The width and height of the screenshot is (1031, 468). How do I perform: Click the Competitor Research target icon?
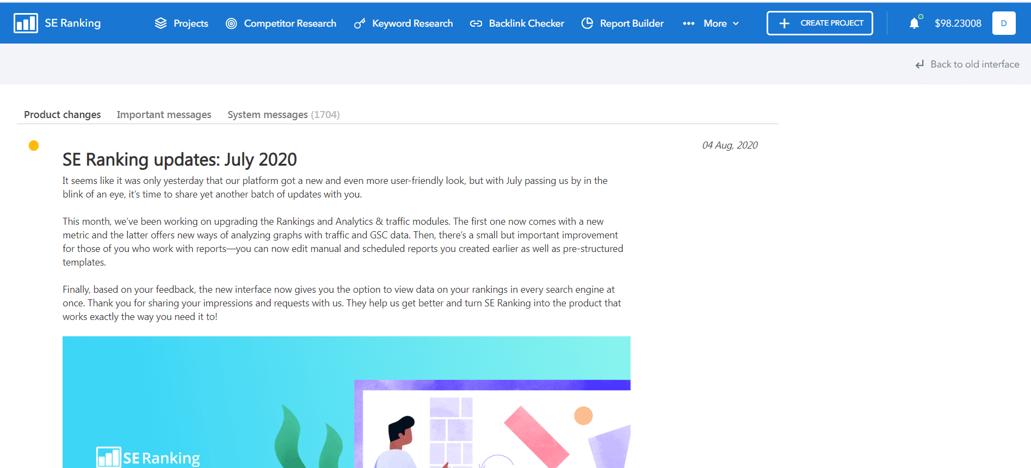click(x=231, y=23)
